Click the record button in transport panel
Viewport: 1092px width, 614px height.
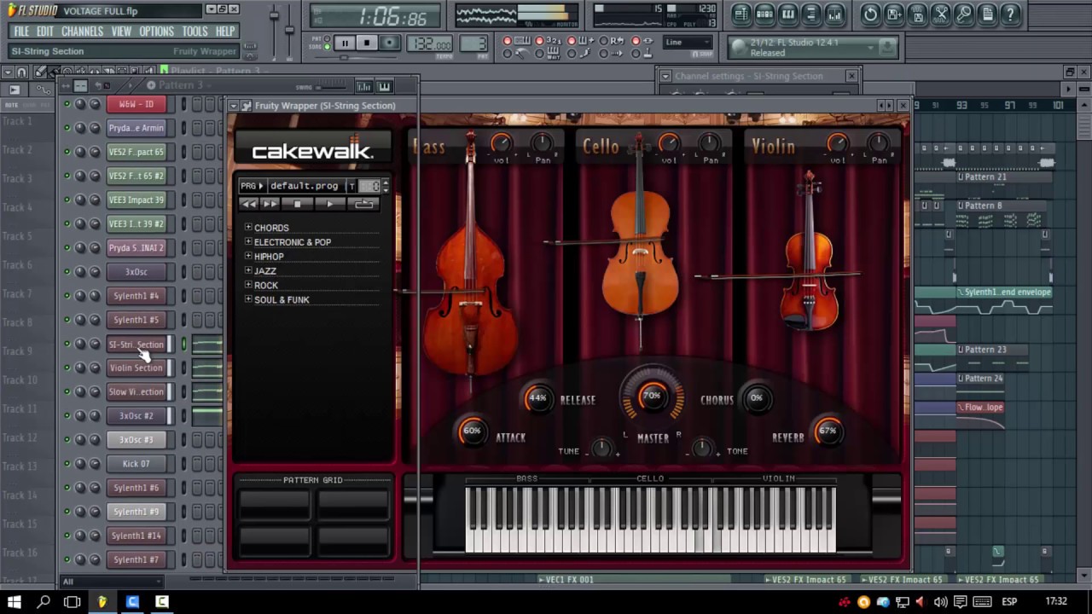pyautogui.click(x=390, y=43)
